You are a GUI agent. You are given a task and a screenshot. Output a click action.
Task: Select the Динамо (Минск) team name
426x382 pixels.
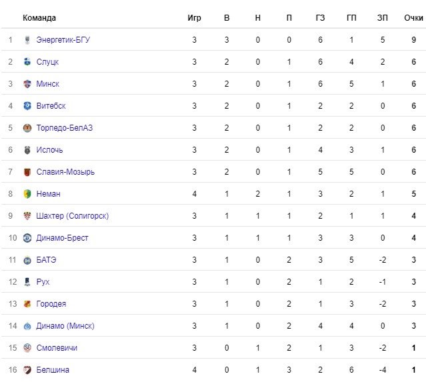pyautogui.click(x=65, y=326)
